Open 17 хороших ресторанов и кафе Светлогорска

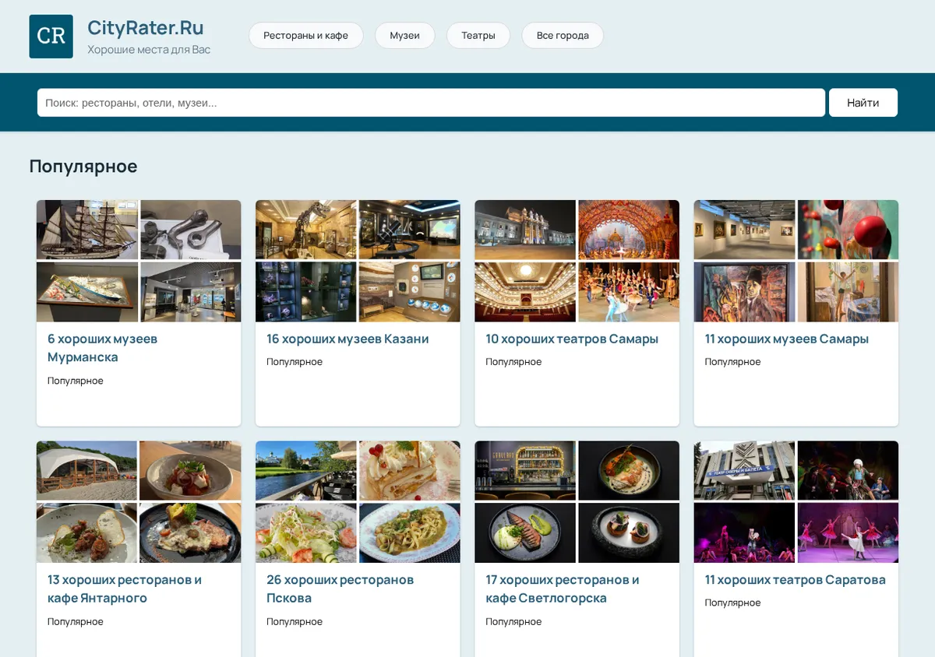pos(563,589)
